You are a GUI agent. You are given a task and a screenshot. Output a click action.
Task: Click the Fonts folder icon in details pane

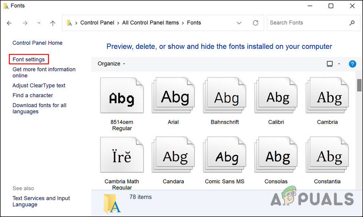(112, 204)
